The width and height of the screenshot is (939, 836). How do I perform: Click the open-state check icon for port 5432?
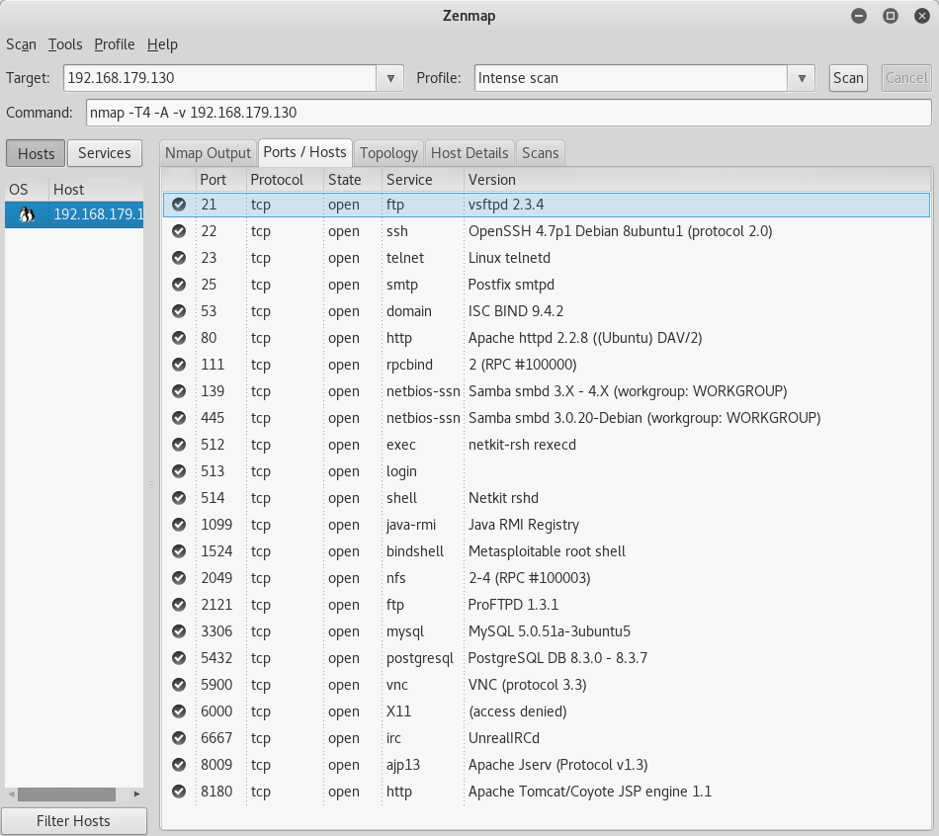pos(179,657)
